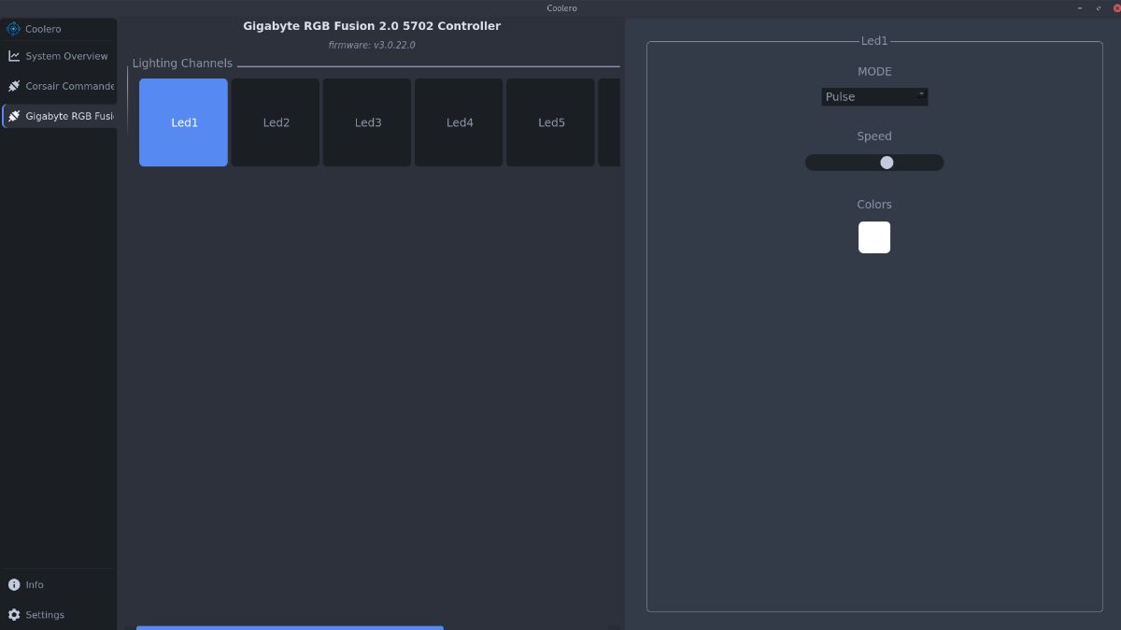Select Gigabyte RGB Fusion device in sidebar
The width and height of the screenshot is (1121, 630).
(58, 116)
